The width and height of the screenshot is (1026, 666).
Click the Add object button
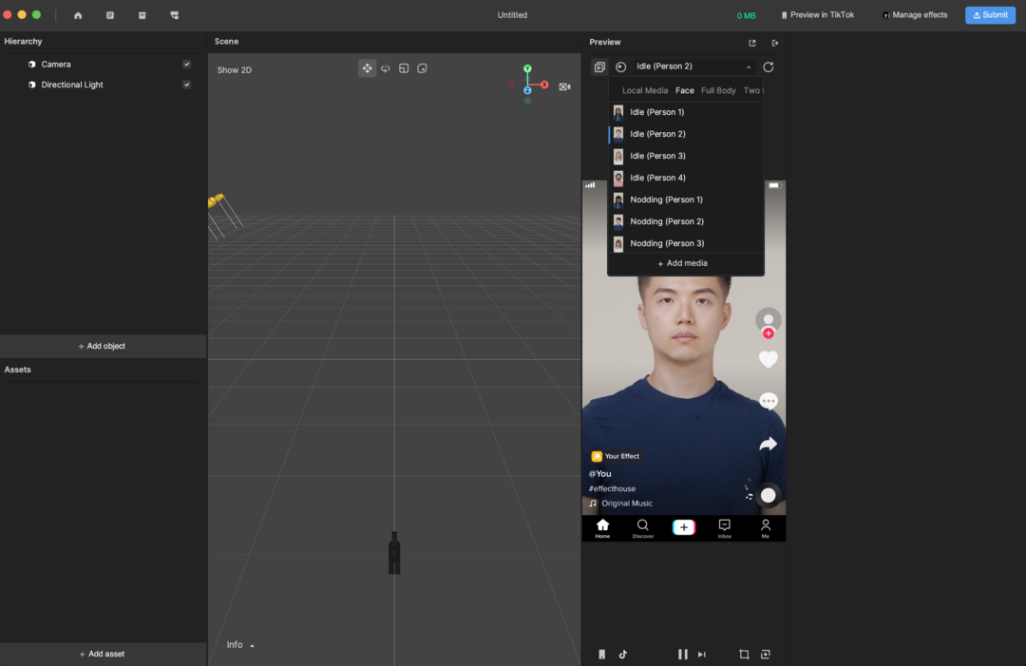[x=103, y=346]
